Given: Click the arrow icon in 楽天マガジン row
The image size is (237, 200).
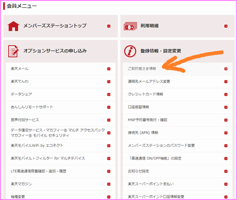Looking at the screenshot, I should [109, 184].
